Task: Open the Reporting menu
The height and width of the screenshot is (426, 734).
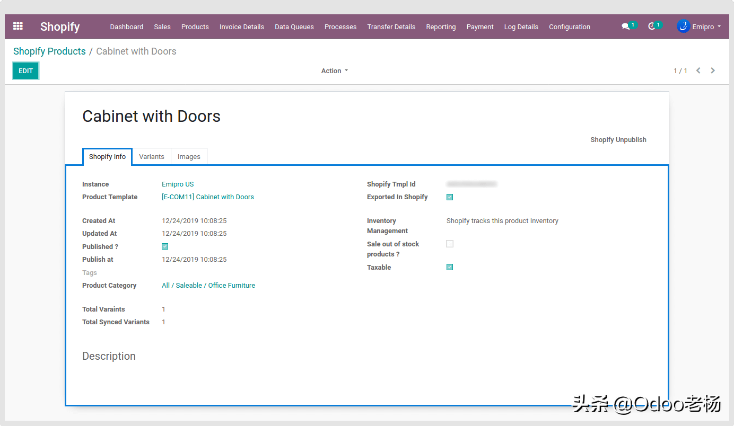Action: pos(441,26)
